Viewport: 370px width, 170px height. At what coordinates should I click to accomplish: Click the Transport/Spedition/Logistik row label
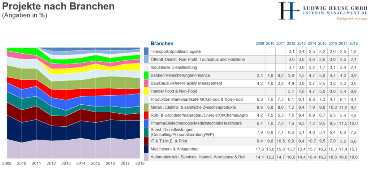click(x=176, y=52)
